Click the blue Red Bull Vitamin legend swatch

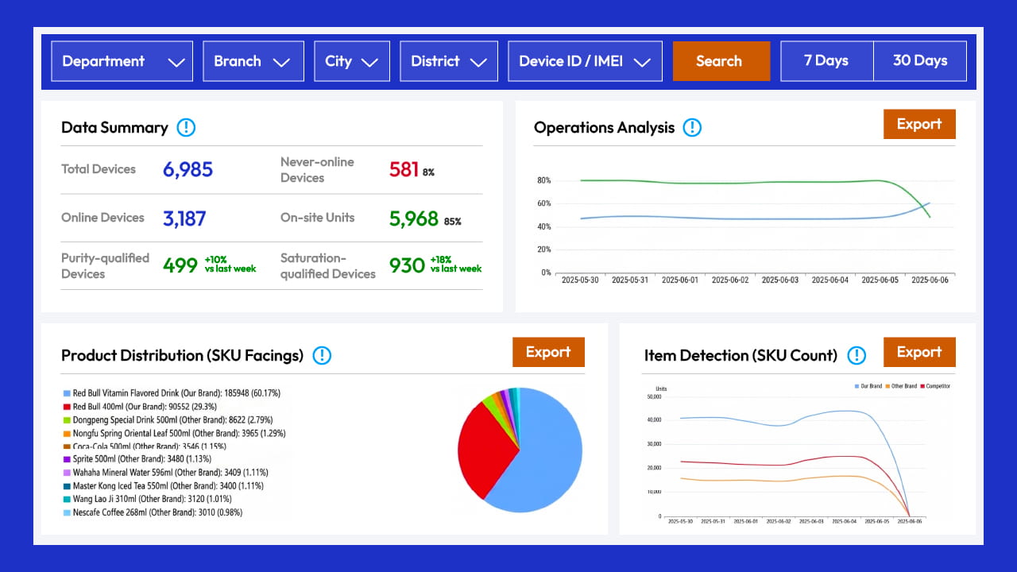(67, 393)
